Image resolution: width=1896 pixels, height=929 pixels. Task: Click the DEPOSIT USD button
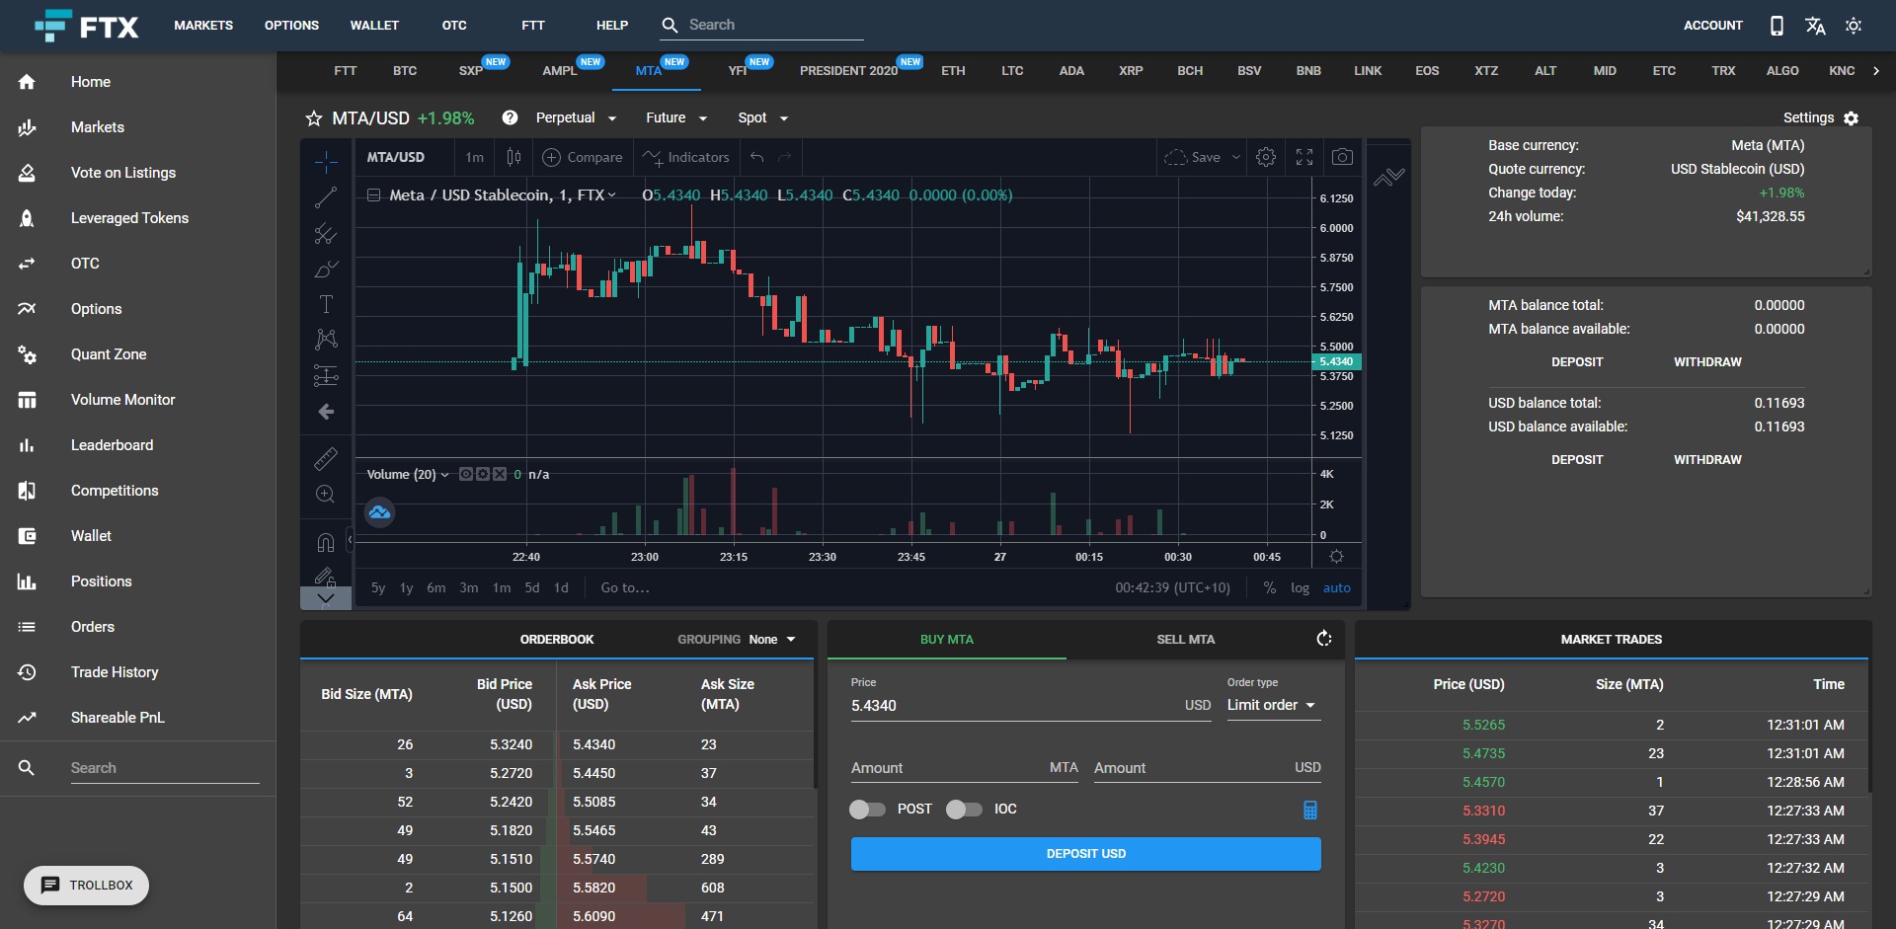tap(1086, 854)
